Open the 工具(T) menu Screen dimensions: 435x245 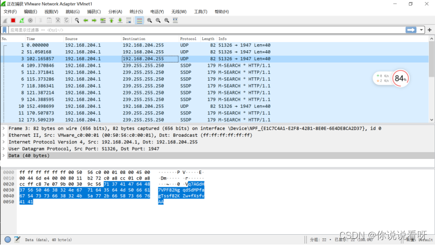coord(200,12)
